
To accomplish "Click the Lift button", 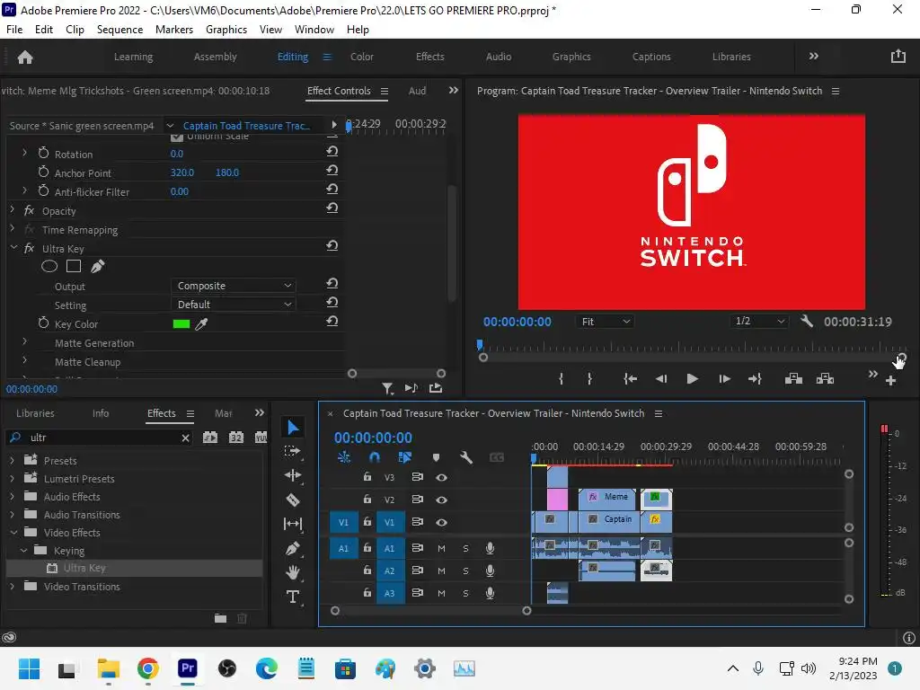I will tap(793, 379).
